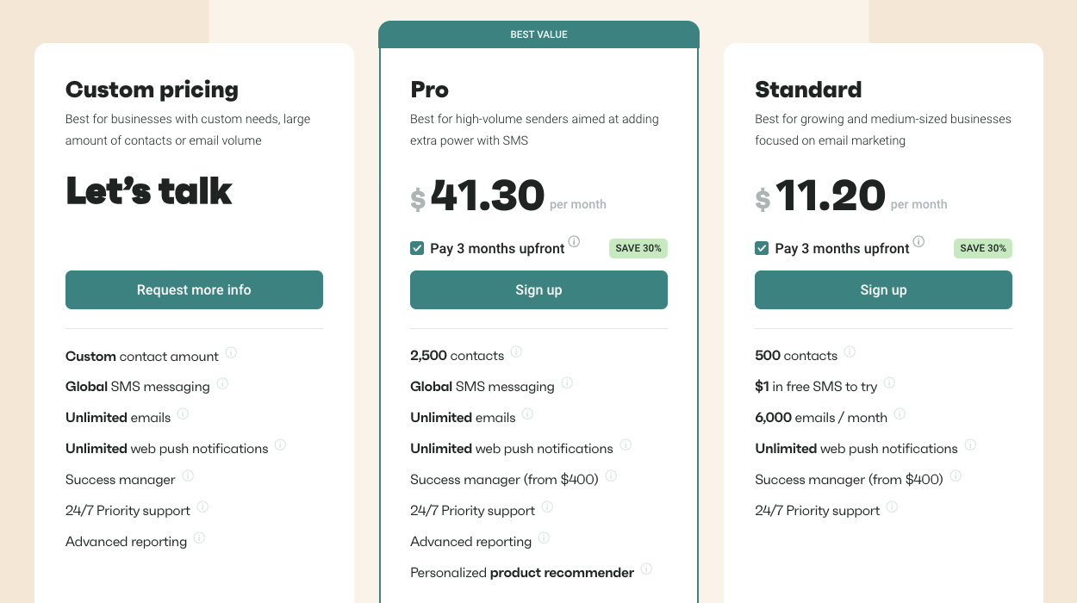Click the 11.20 price figure

click(831, 195)
